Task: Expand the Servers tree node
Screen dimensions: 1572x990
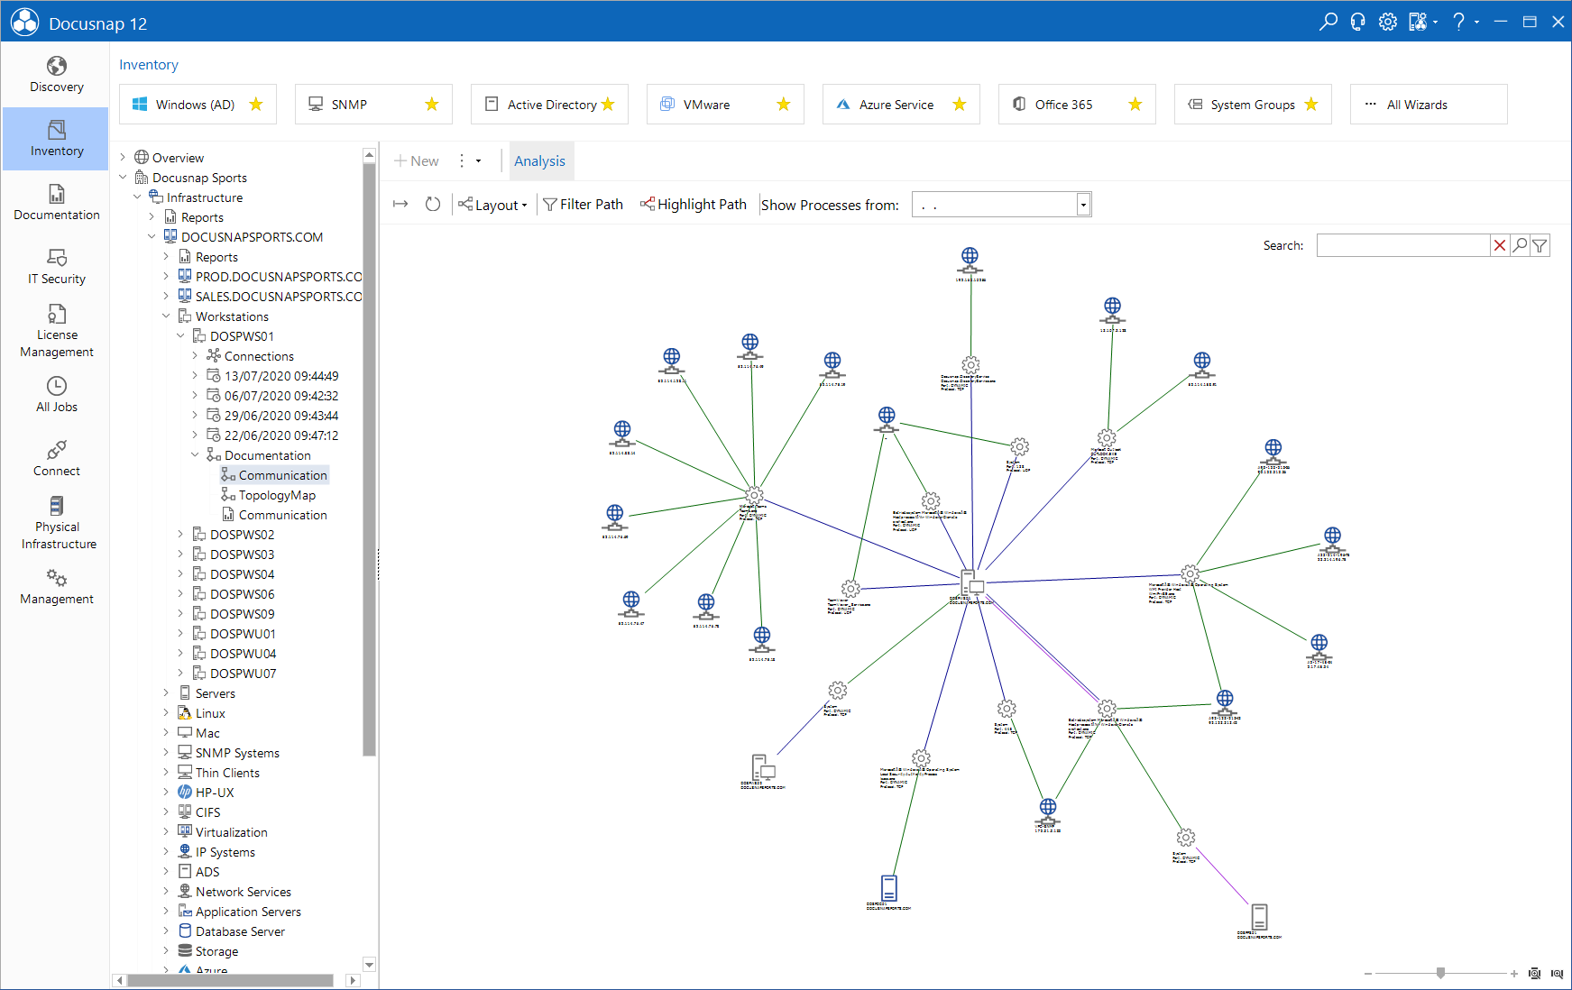Action: point(167,693)
